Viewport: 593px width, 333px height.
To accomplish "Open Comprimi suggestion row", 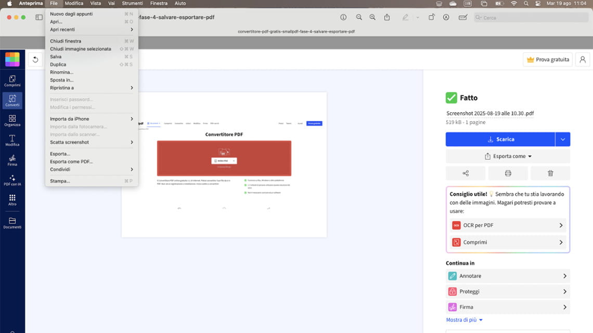I will pos(508,242).
